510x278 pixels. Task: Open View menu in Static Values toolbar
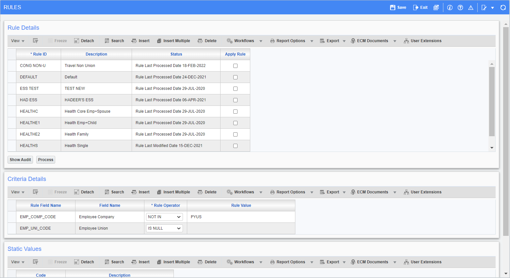[18, 262]
